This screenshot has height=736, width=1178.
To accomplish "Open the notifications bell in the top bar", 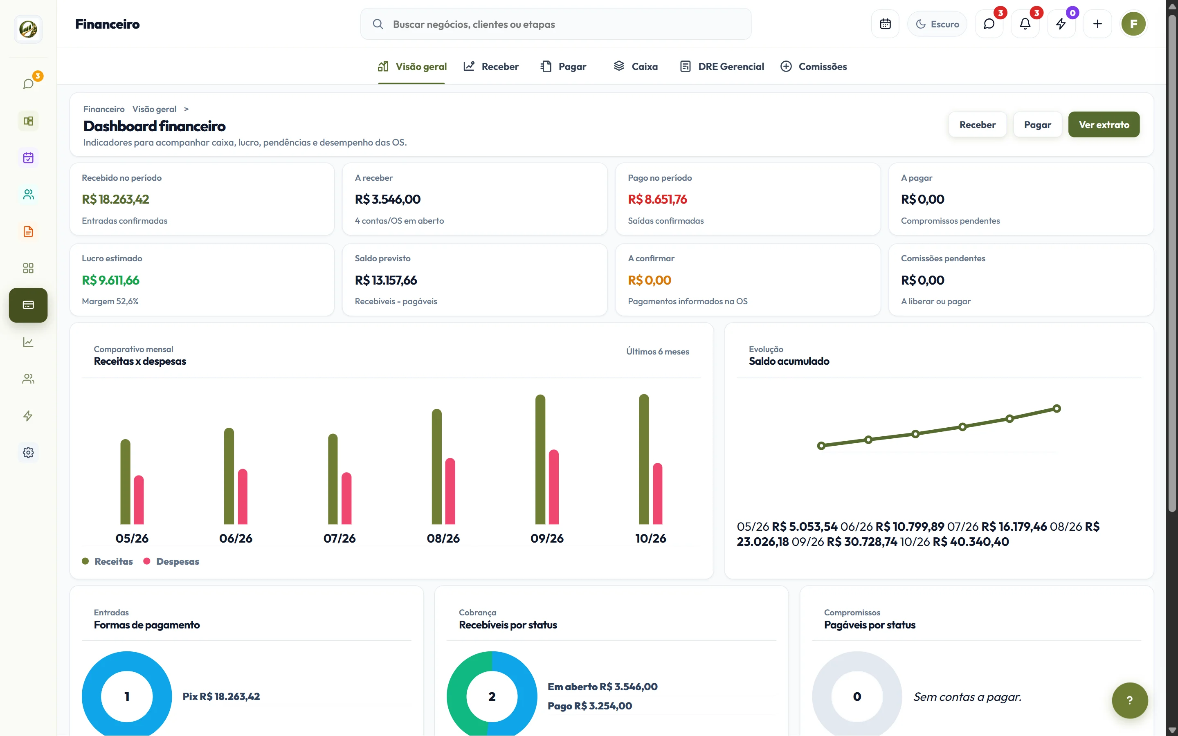I will [1025, 24].
